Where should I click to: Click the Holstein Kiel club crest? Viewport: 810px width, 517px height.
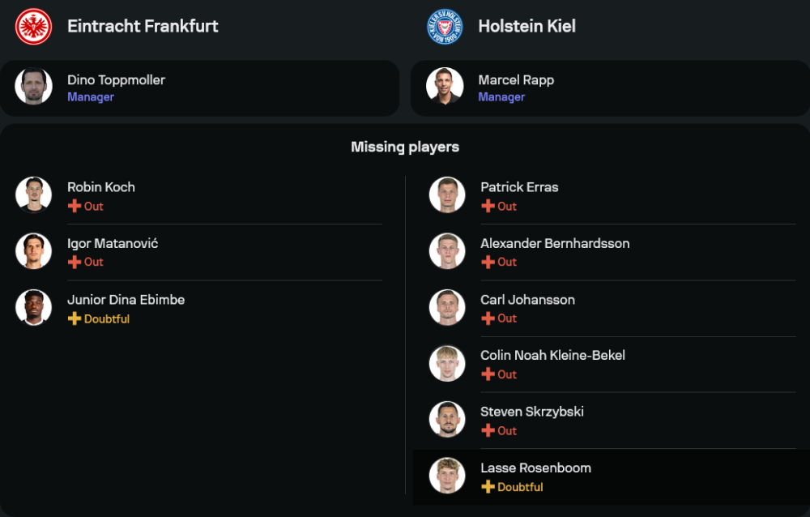[x=445, y=26]
